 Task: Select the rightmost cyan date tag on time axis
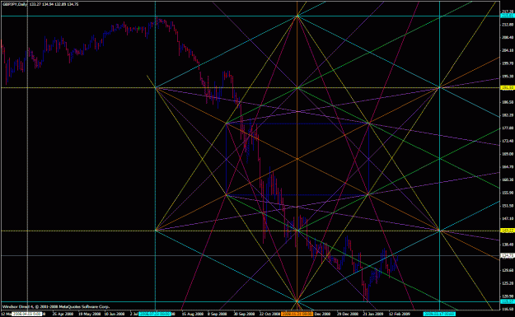439,314
